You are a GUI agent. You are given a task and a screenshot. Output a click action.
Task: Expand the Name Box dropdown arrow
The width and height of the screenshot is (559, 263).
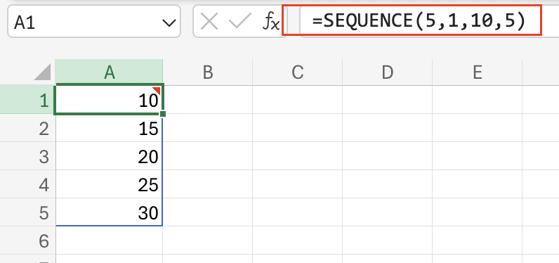click(x=169, y=23)
